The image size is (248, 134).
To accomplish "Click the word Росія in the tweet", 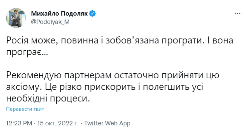I will 17,41.
